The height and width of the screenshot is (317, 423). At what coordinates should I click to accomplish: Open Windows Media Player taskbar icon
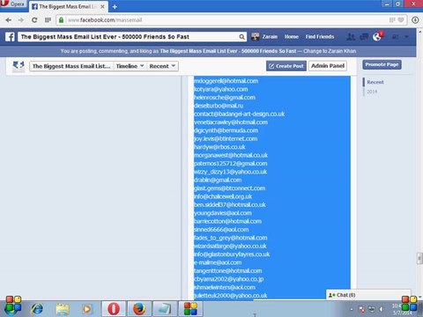[x=86, y=309]
